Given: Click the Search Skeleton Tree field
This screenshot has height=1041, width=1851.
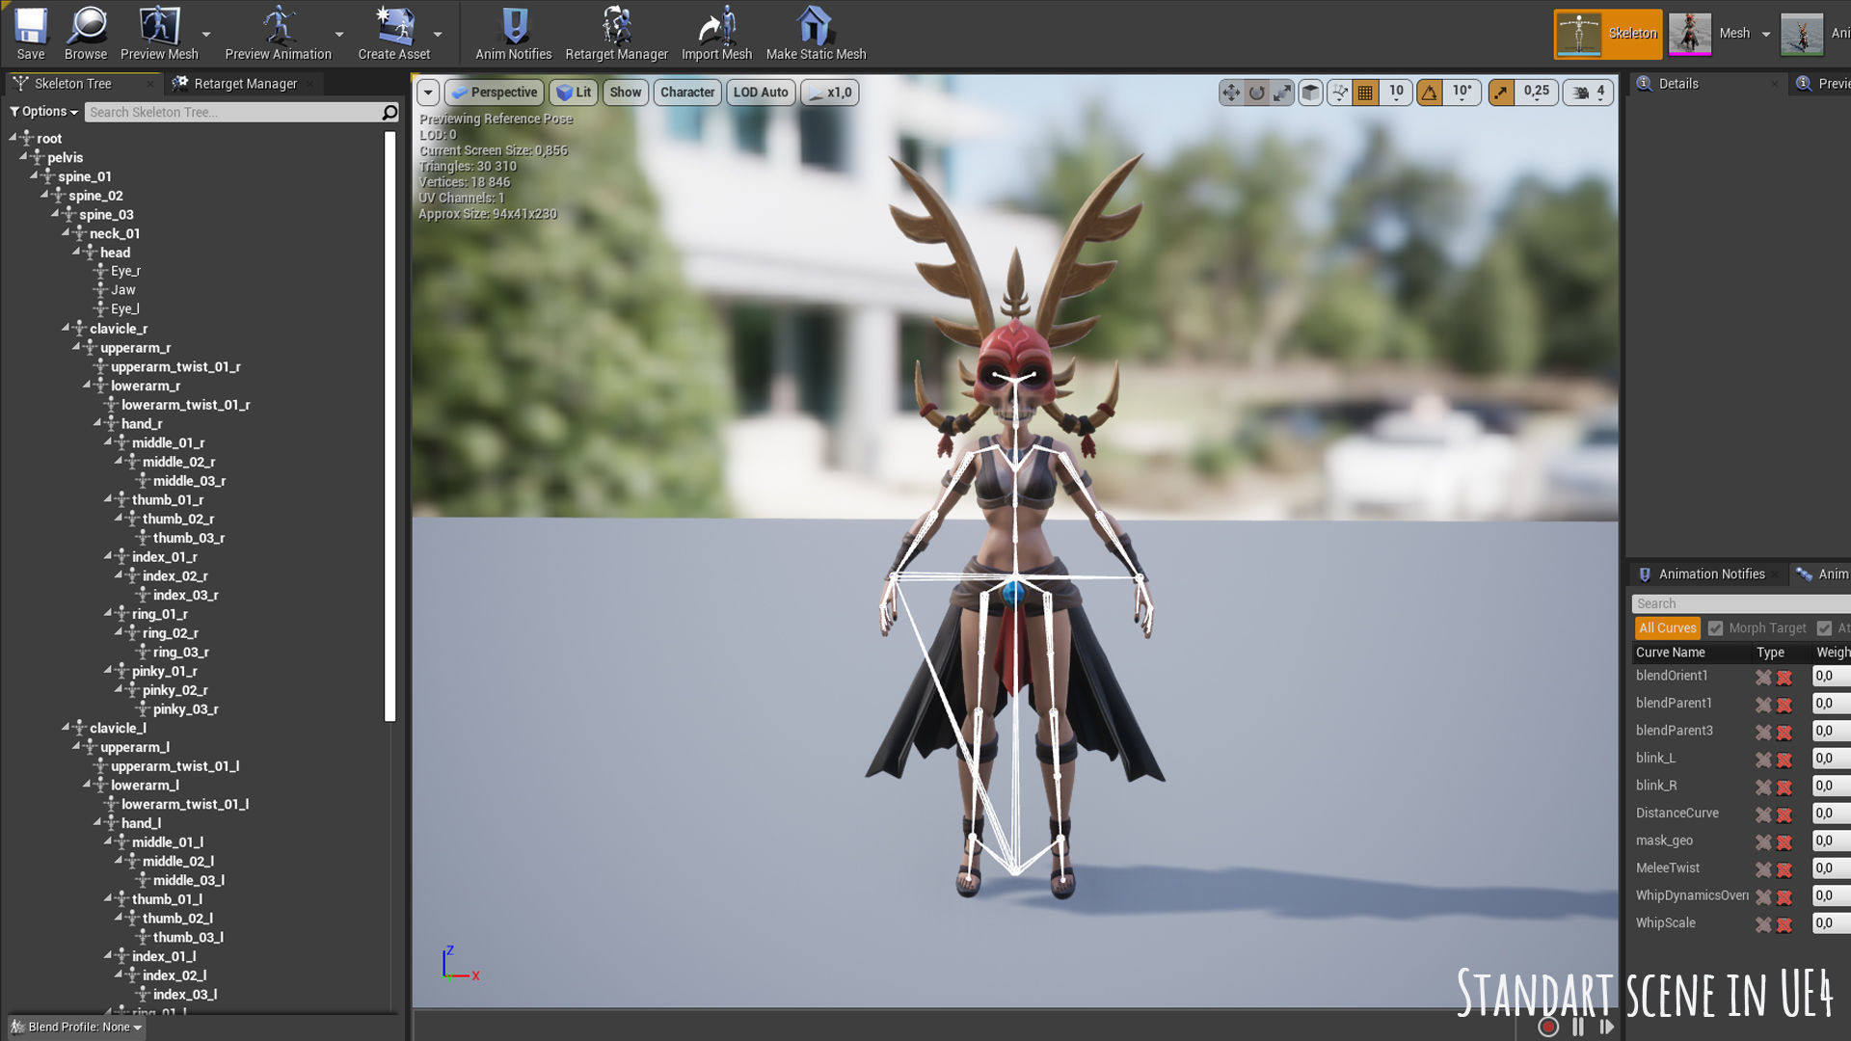Looking at the screenshot, I should click(x=233, y=113).
